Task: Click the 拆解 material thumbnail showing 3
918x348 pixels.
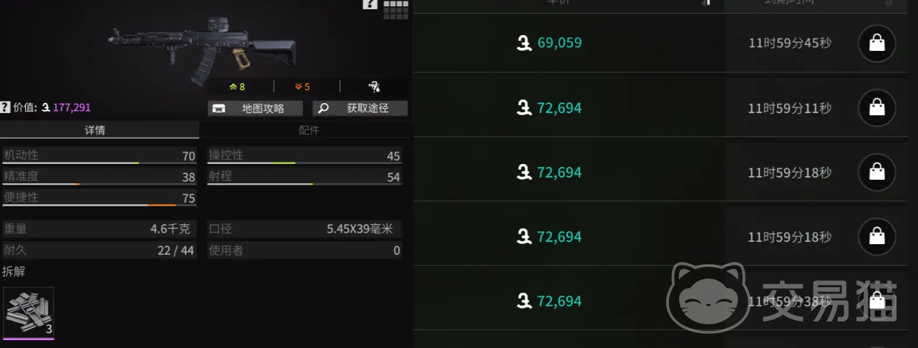Action: [x=29, y=312]
